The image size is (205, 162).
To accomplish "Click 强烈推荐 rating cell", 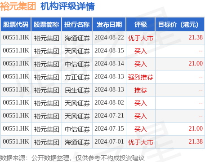I will point(141,77).
